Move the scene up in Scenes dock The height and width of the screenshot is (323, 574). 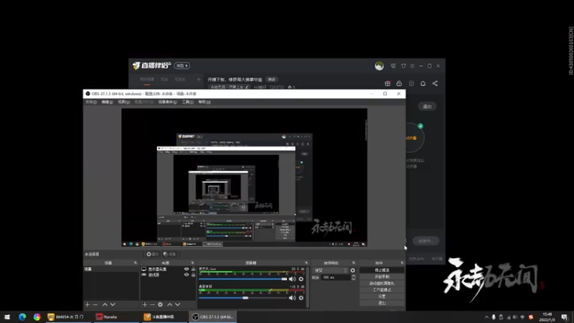tap(105, 304)
